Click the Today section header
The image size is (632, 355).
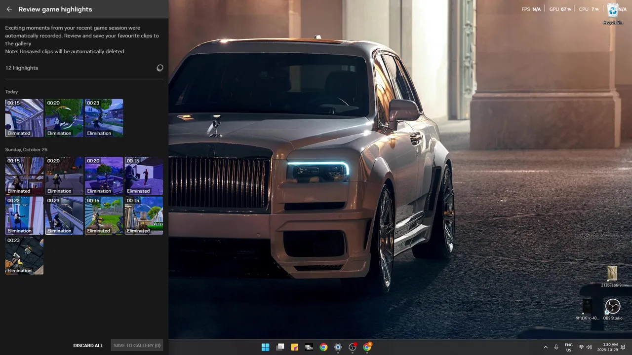coord(11,92)
